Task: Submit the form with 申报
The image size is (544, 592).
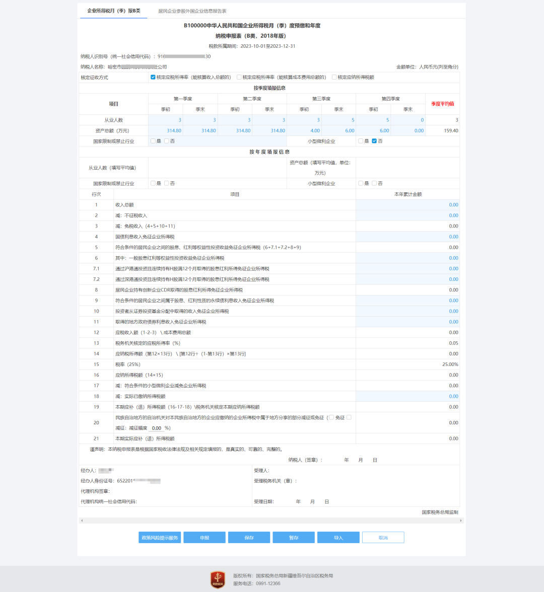Action: 205,537
